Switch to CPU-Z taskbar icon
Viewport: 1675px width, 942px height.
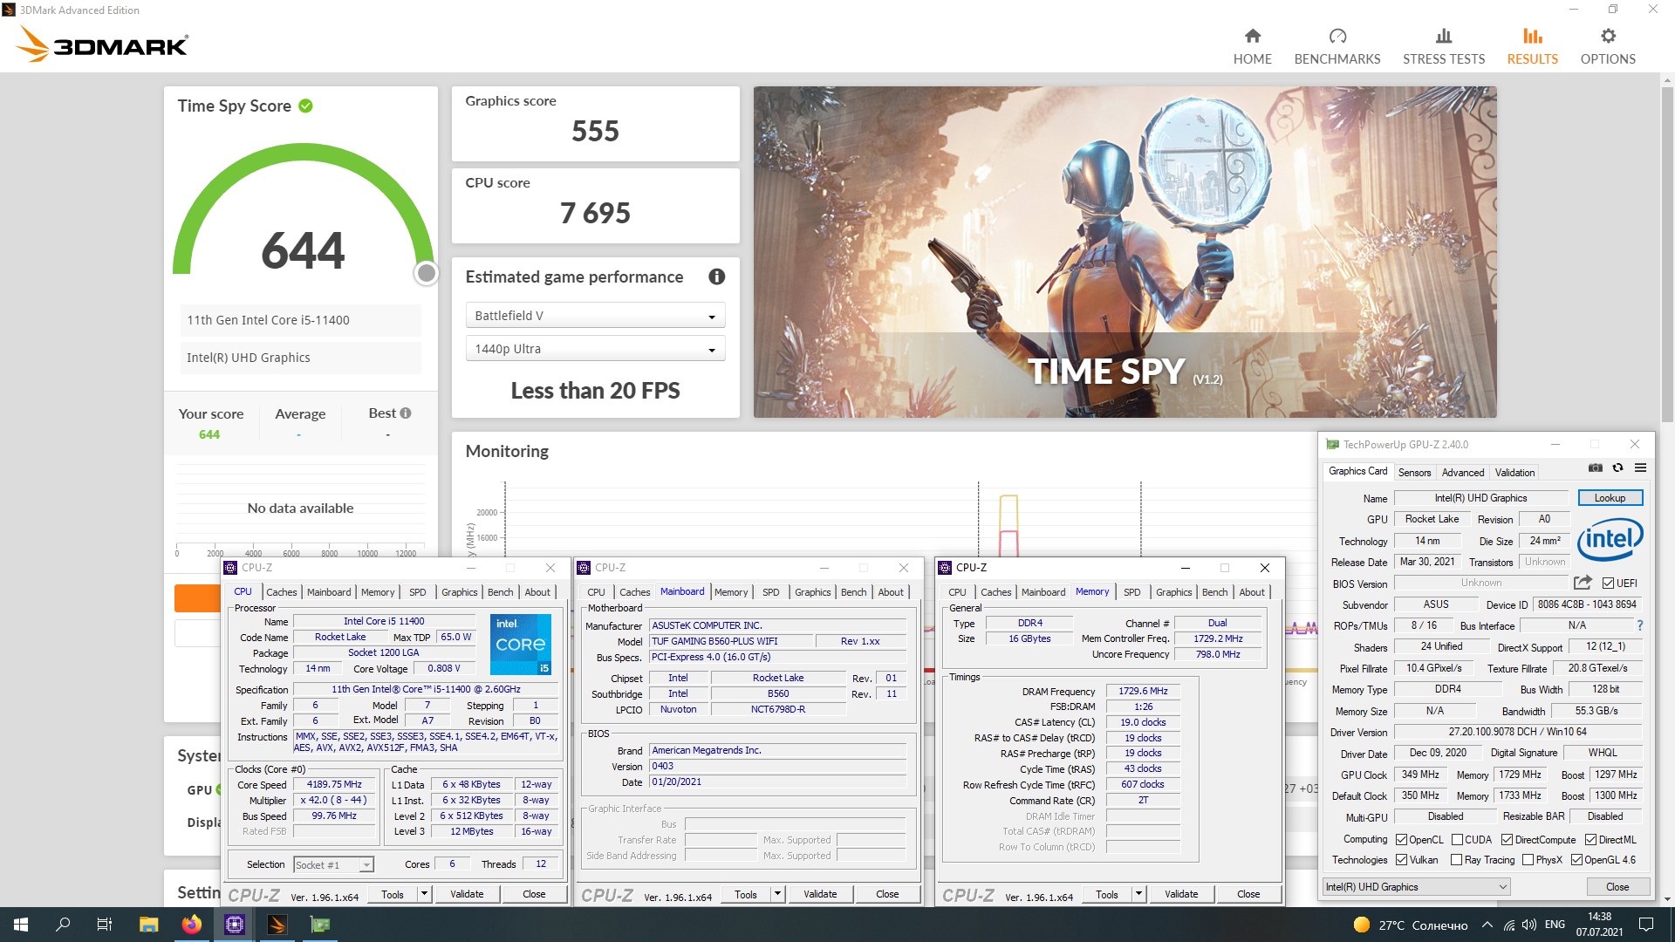(x=235, y=925)
